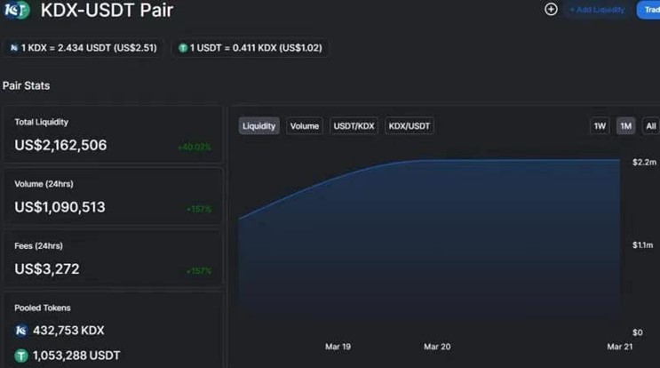The width and height of the screenshot is (660, 368).
Task: Show the KDX/USDT price chart
Action: 410,126
